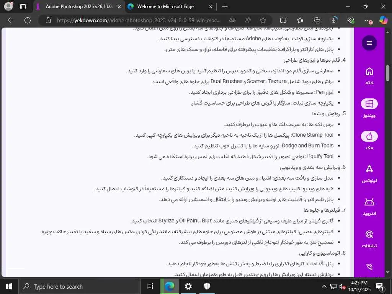
Task: Open ویندوز Windows category in sidebar
Action: click(369, 108)
